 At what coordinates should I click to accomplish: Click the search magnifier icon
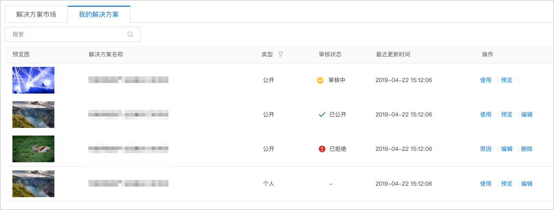pyautogui.click(x=130, y=35)
